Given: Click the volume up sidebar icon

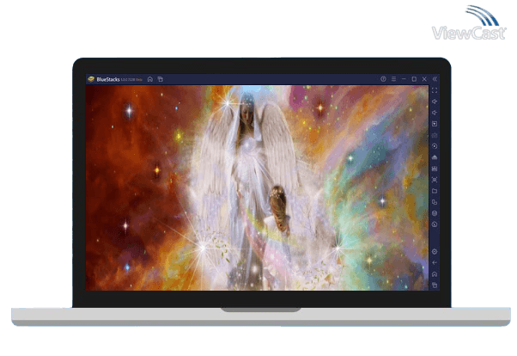Looking at the screenshot, I should 435,101.
